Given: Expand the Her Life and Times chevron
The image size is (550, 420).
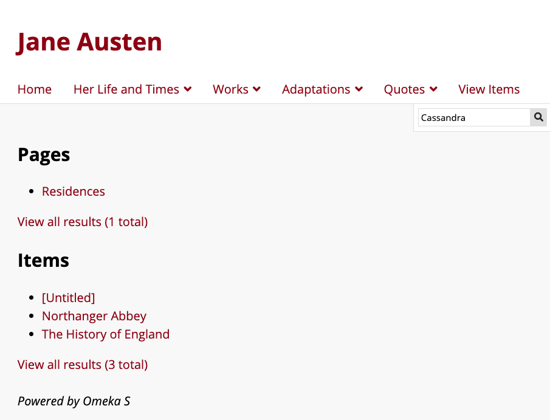Looking at the screenshot, I should coord(188,89).
